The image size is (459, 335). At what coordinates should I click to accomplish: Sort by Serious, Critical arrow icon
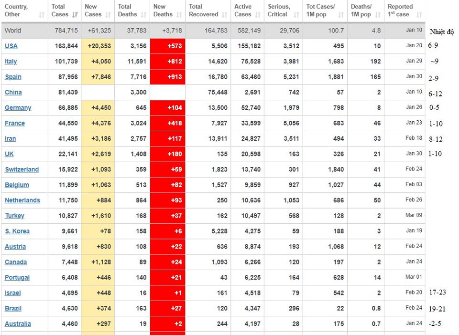[297, 15]
